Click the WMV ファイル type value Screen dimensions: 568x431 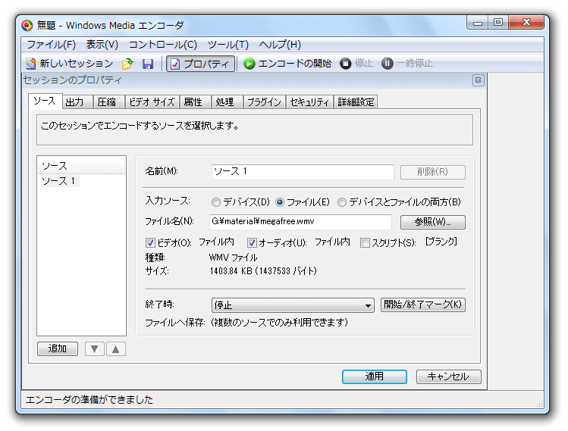234,258
